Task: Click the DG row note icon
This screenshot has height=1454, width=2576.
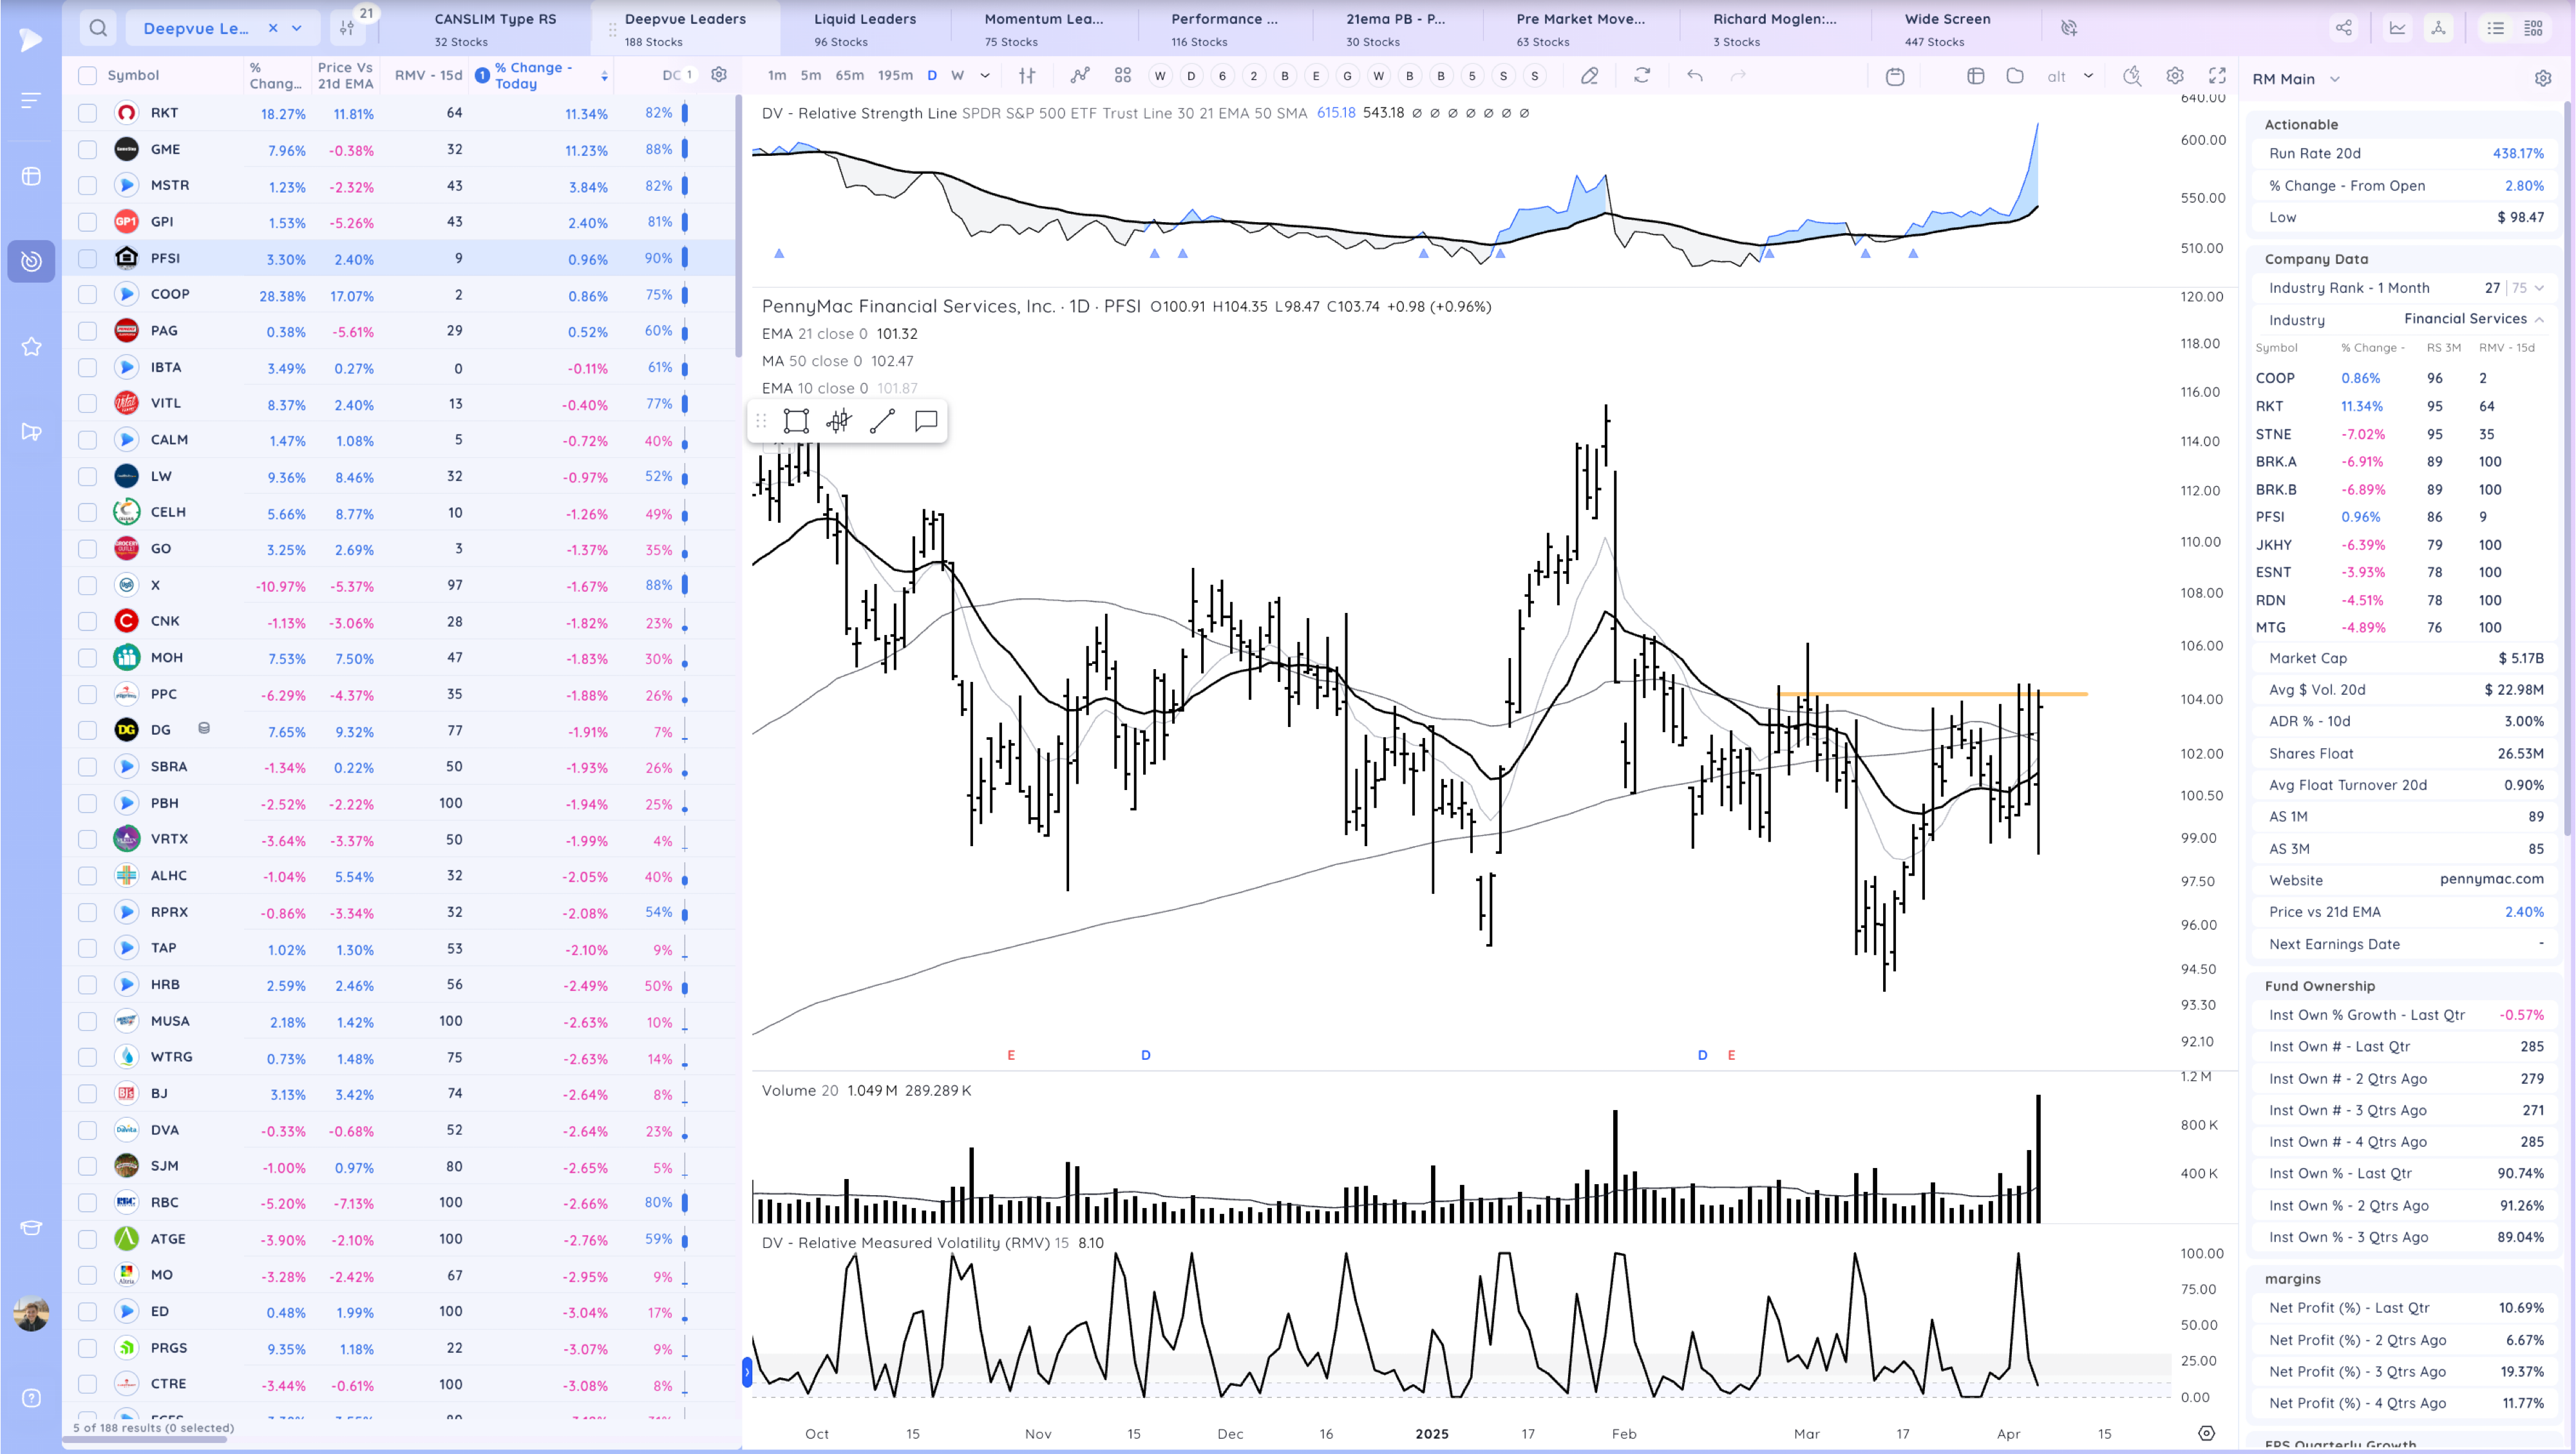Action: [x=204, y=728]
